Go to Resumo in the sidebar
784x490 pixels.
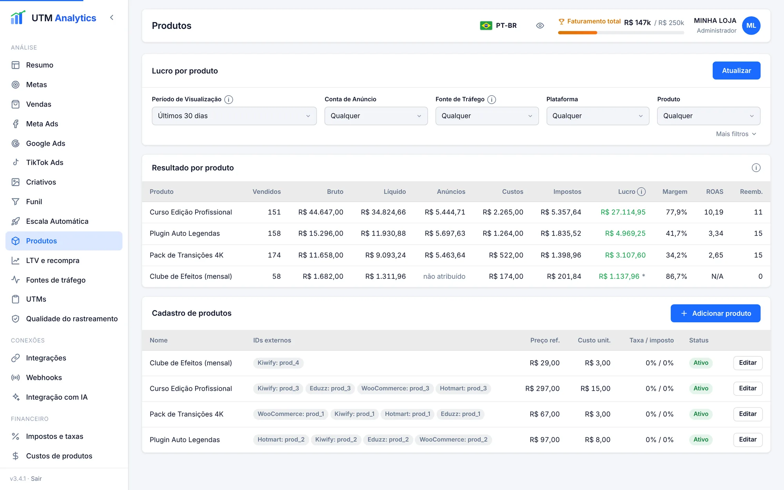[64, 65]
